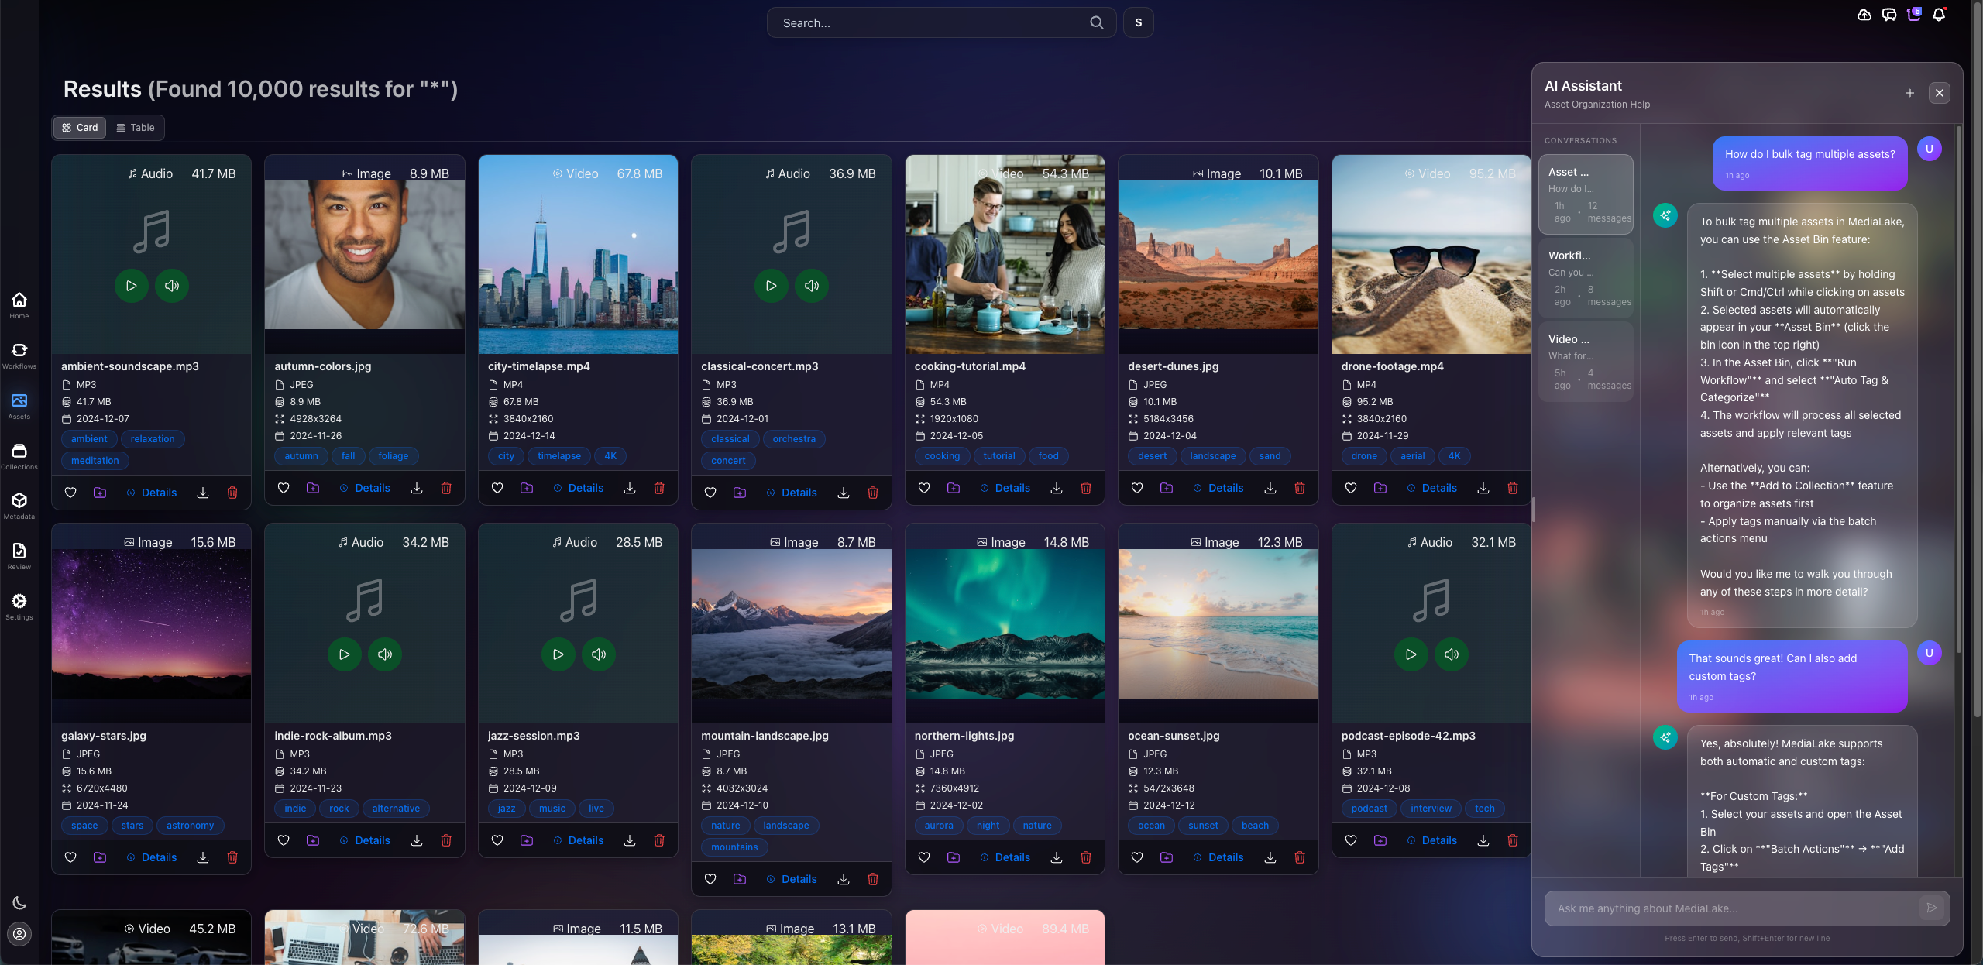
Task: Open the messages chat icon near notifications
Action: click(1889, 15)
